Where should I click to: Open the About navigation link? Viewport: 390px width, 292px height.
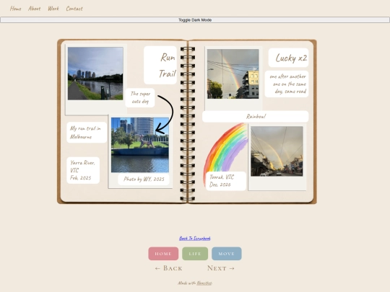coord(35,9)
